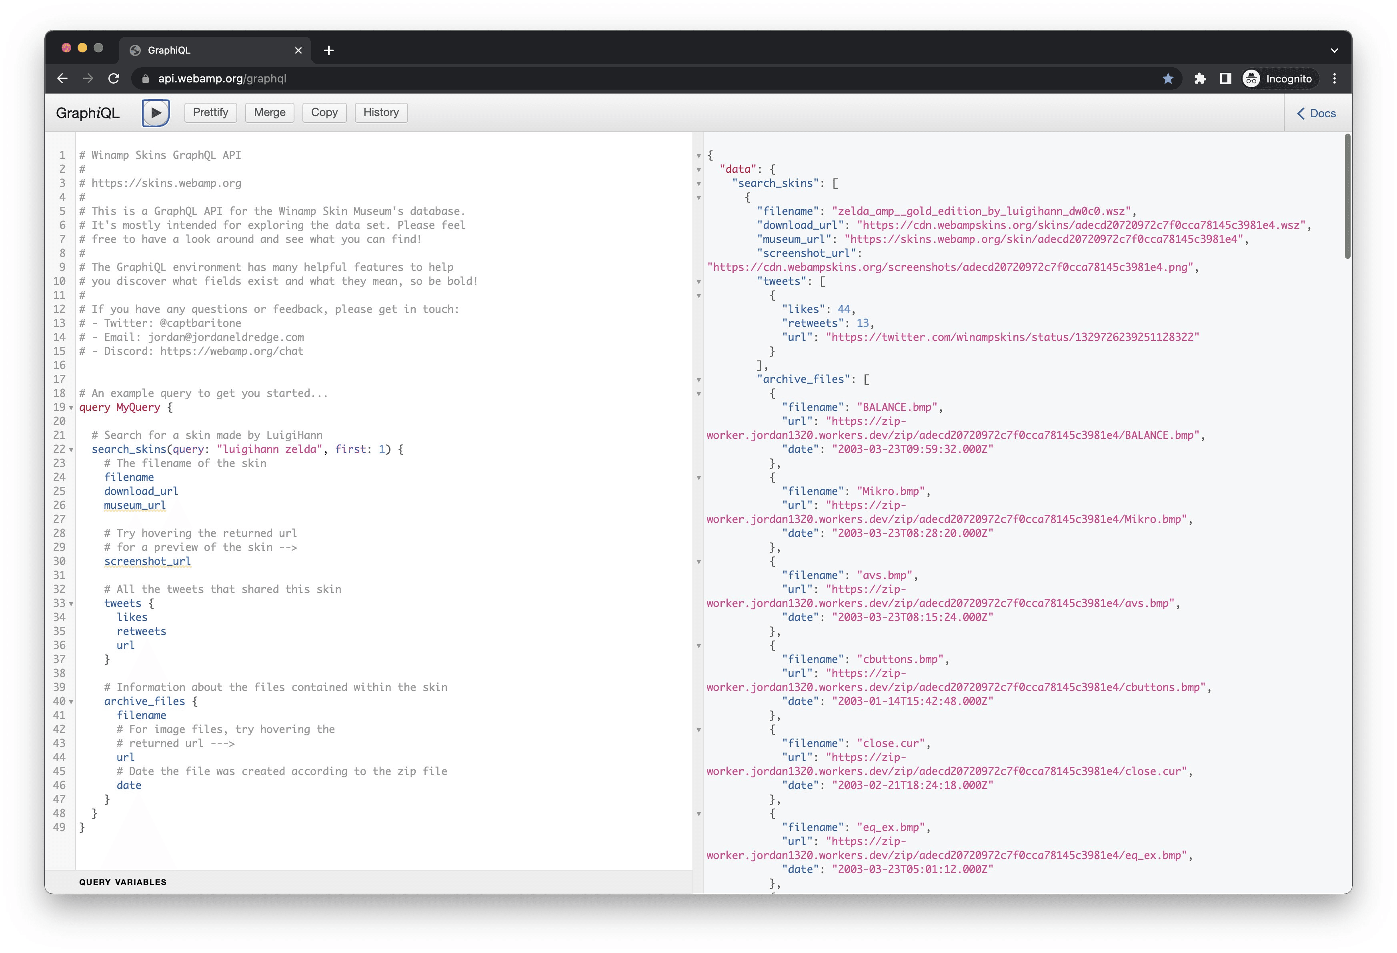Image resolution: width=1397 pixels, height=953 pixels.
Task: Open query History
Action: point(380,112)
